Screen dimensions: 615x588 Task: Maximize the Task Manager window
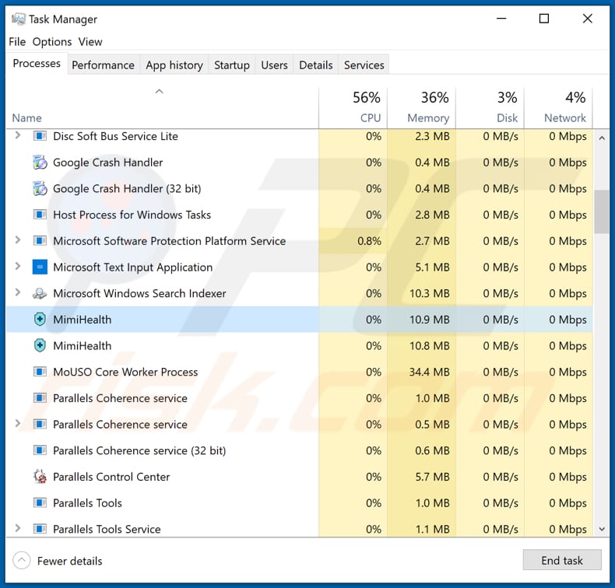point(544,19)
